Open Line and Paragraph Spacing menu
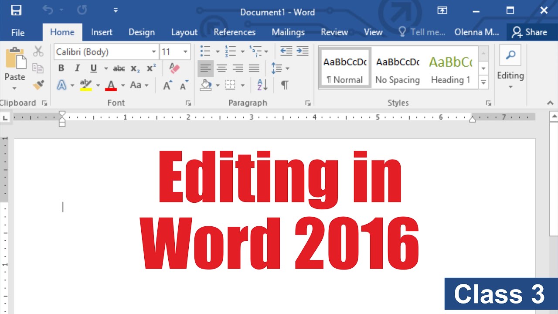 pos(280,68)
